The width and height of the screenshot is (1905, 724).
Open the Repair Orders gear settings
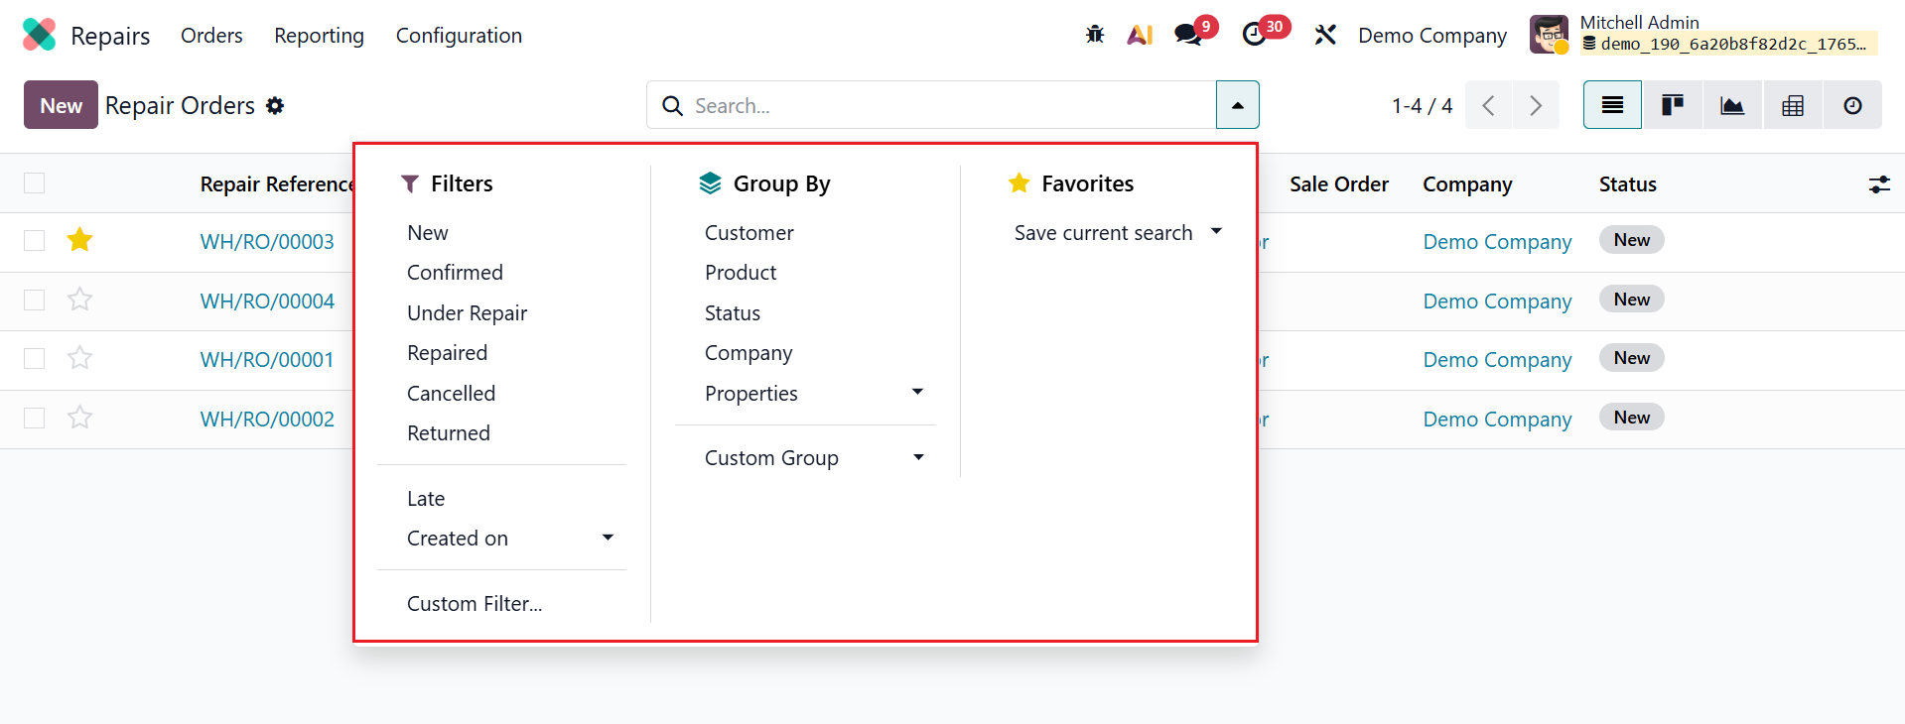click(275, 106)
